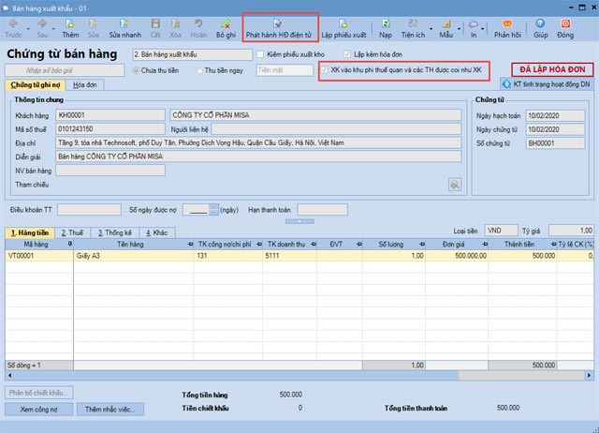Click the Thêm (Add) toolbar icon
The image size is (599, 433).
70,26
